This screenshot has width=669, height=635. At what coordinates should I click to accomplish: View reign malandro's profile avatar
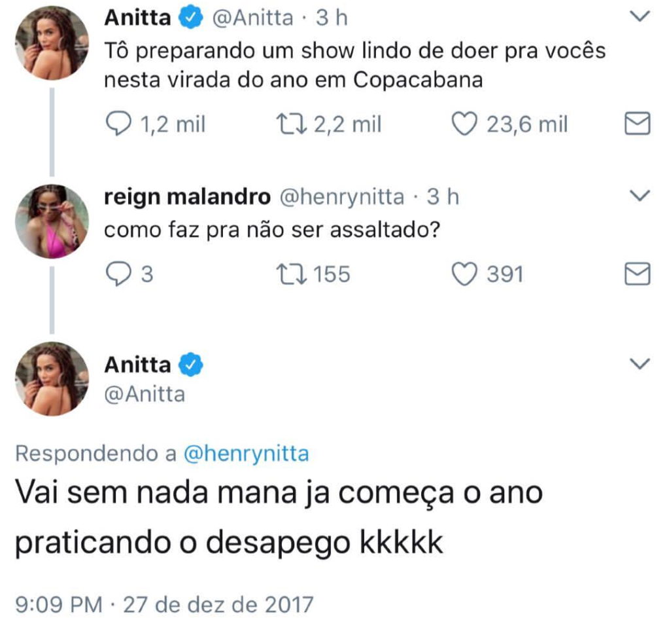(52, 221)
